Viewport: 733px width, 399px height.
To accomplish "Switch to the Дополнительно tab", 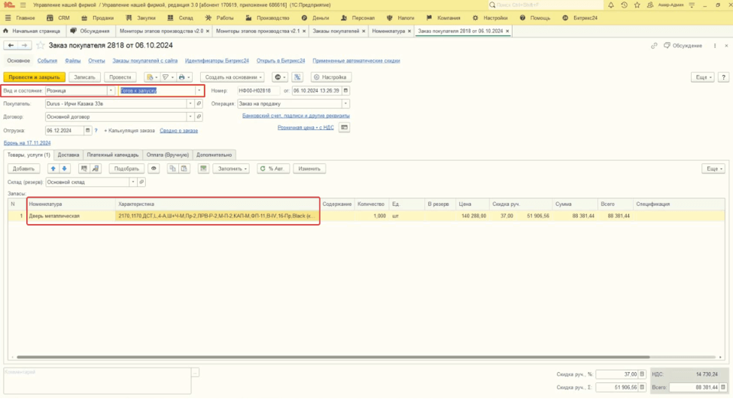I will tap(214, 155).
